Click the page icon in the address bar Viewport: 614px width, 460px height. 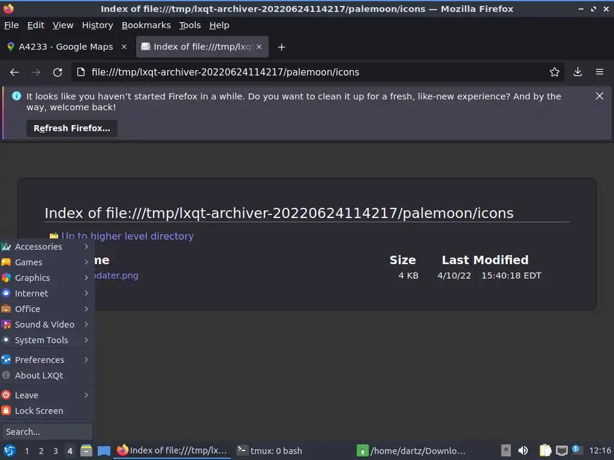pos(81,72)
